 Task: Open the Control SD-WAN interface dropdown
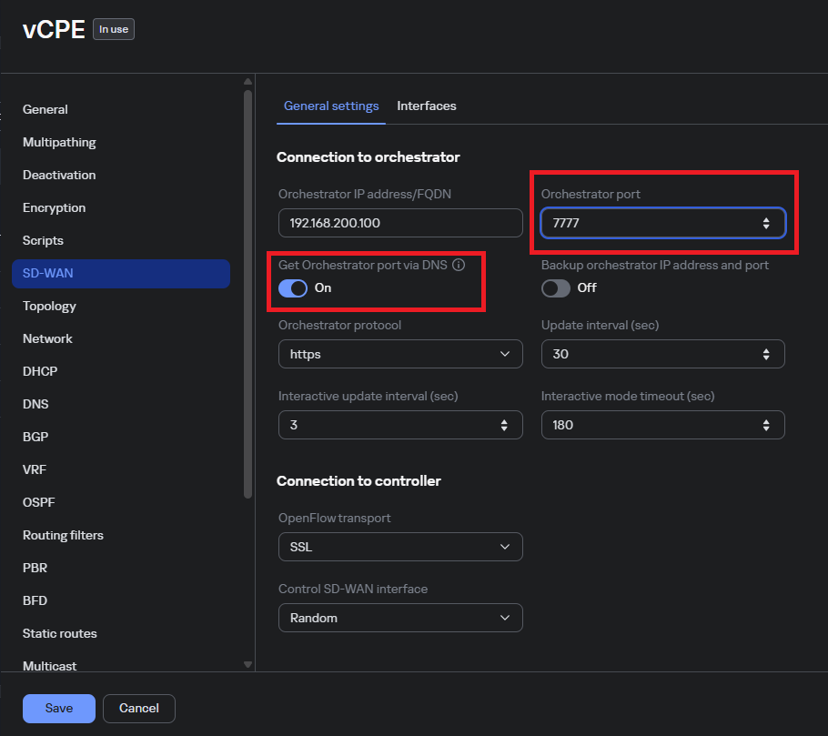(400, 618)
